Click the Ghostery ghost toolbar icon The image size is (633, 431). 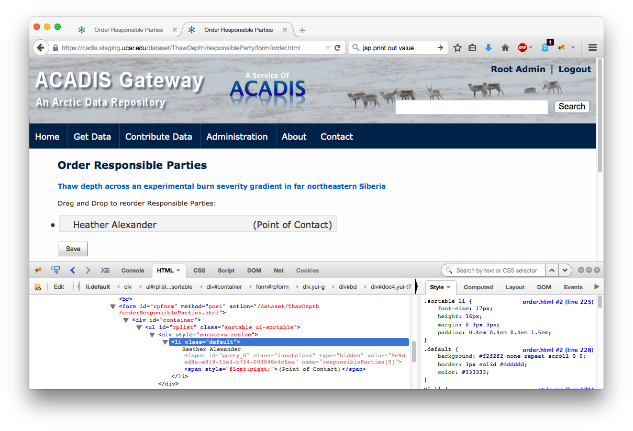pos(545,48)
